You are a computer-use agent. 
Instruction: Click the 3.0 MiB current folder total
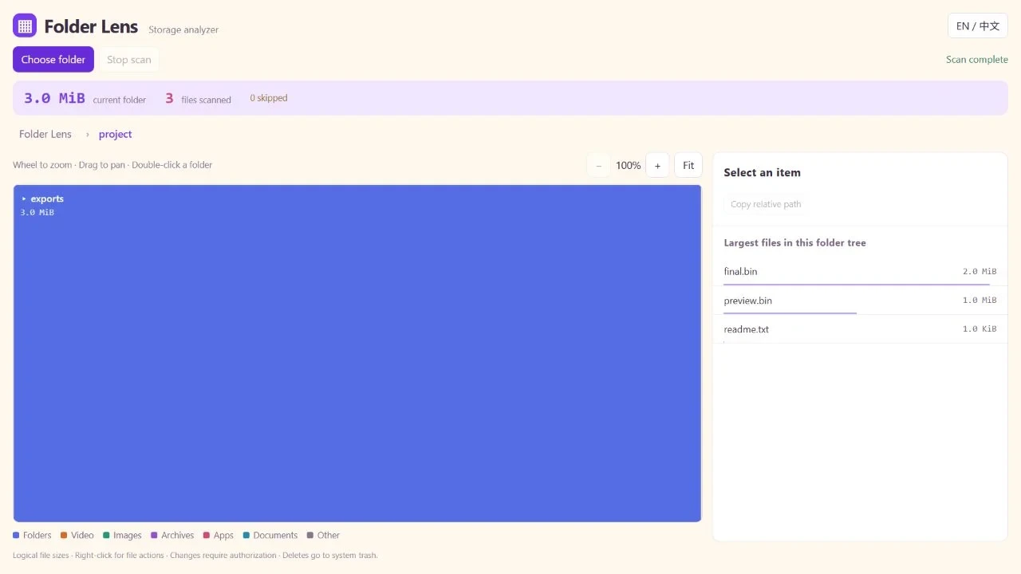(54, 98)
